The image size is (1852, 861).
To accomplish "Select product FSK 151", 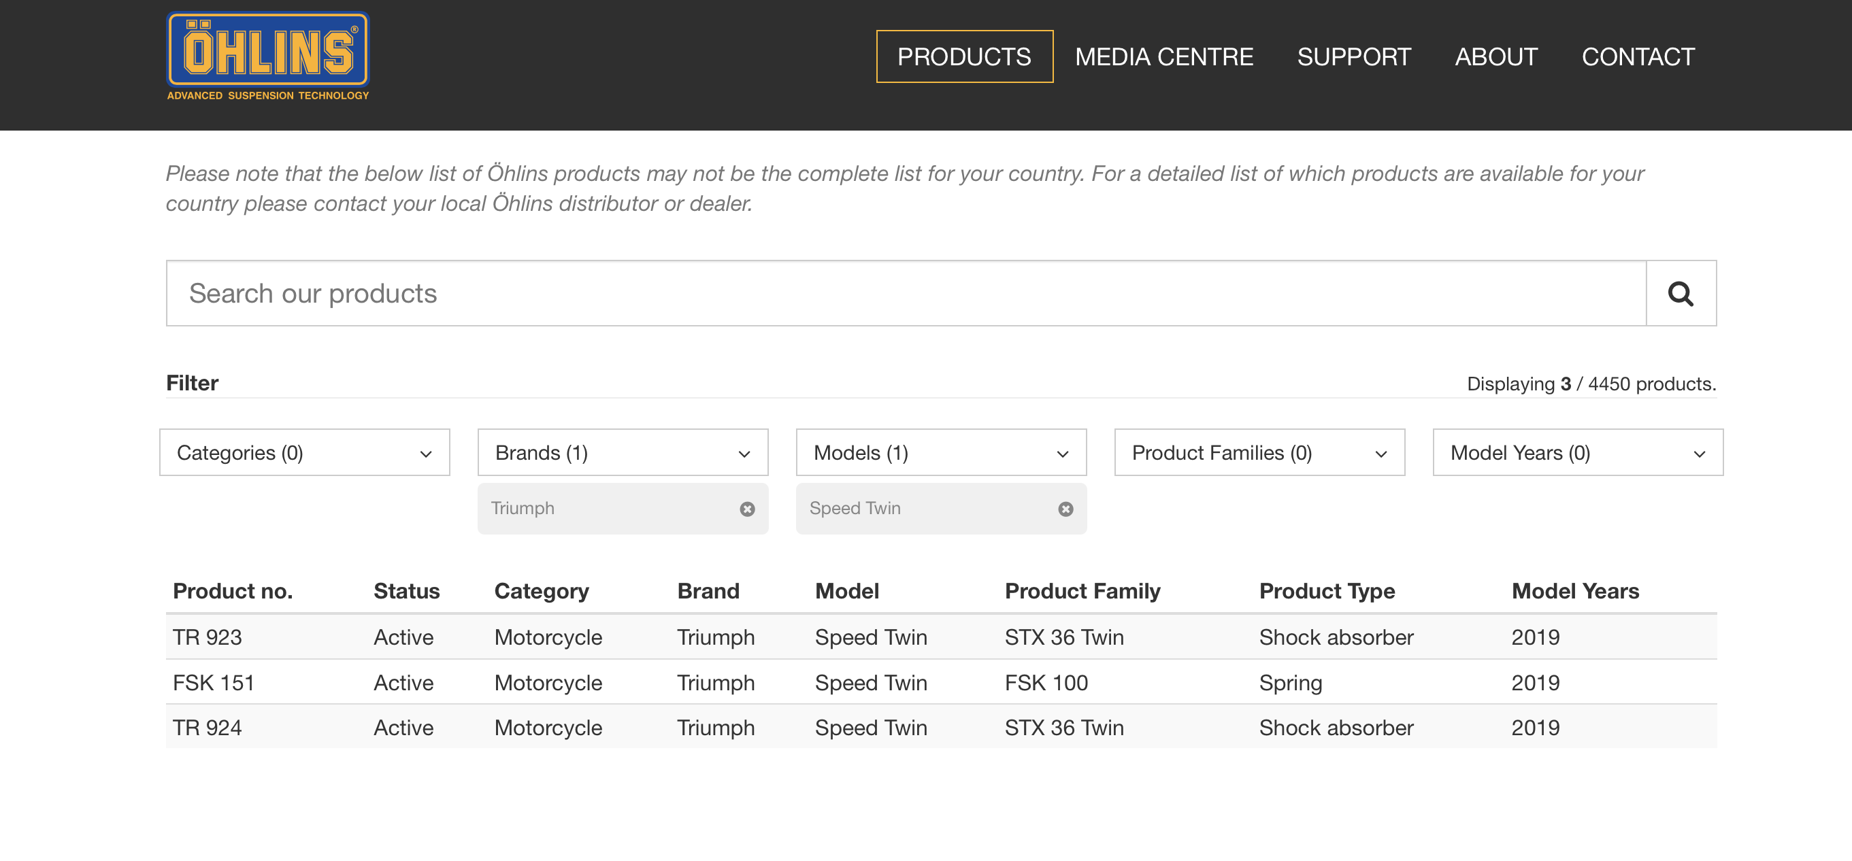I will [214, 683].
